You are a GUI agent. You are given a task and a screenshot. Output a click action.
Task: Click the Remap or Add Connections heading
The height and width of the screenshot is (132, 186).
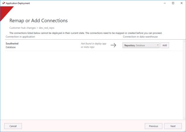(39, 21)
